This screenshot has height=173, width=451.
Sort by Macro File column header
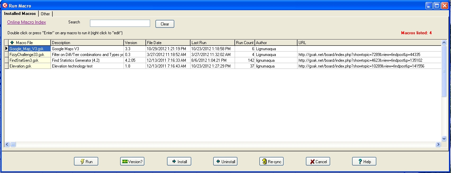point(30,42)
